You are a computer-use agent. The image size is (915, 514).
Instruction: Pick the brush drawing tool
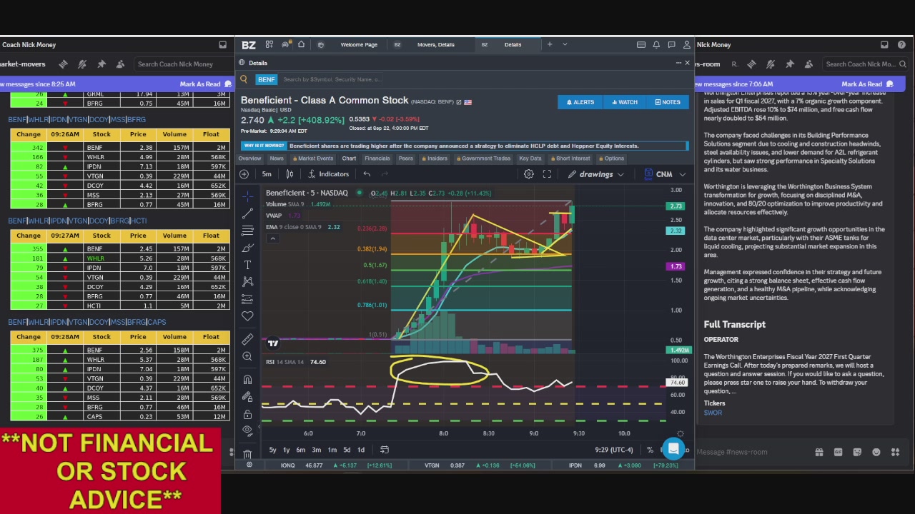[247, 248]
